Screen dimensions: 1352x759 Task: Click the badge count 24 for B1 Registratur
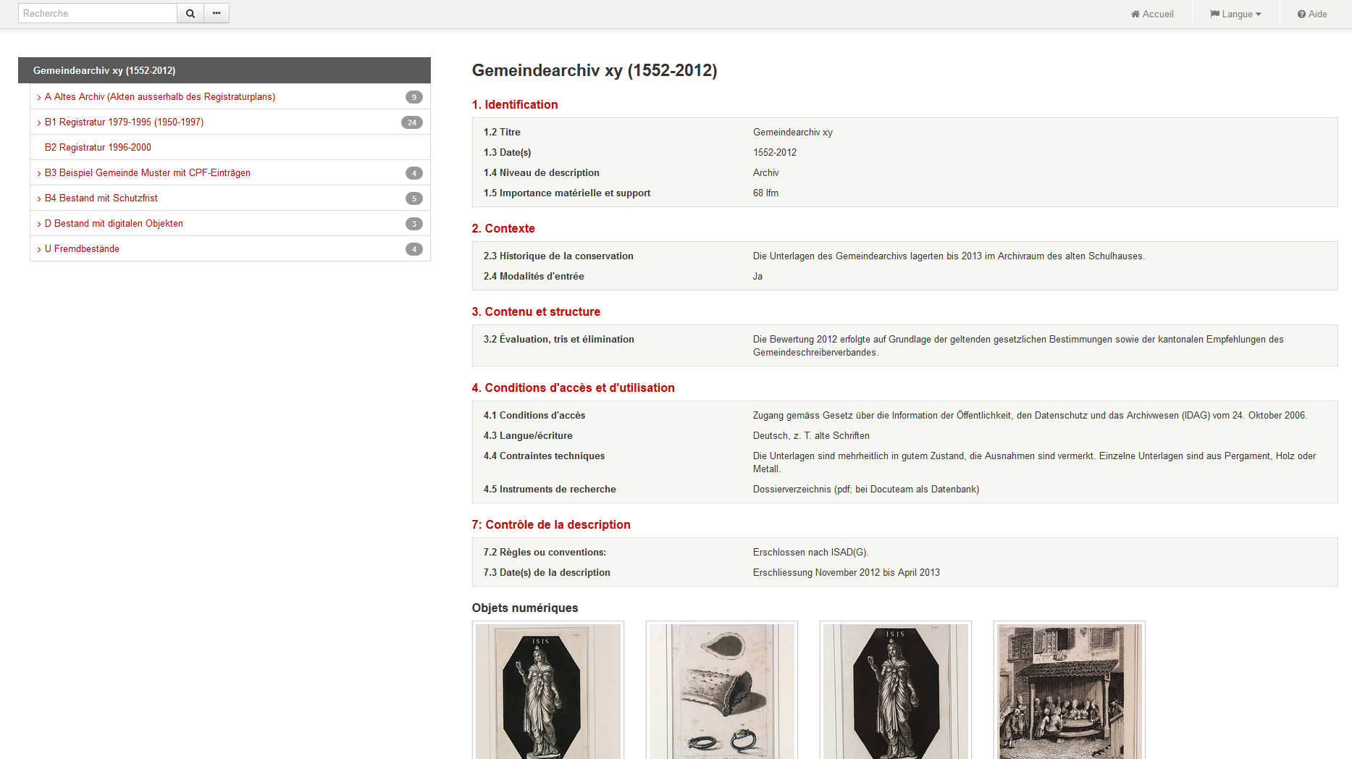[x=411, y=122]
